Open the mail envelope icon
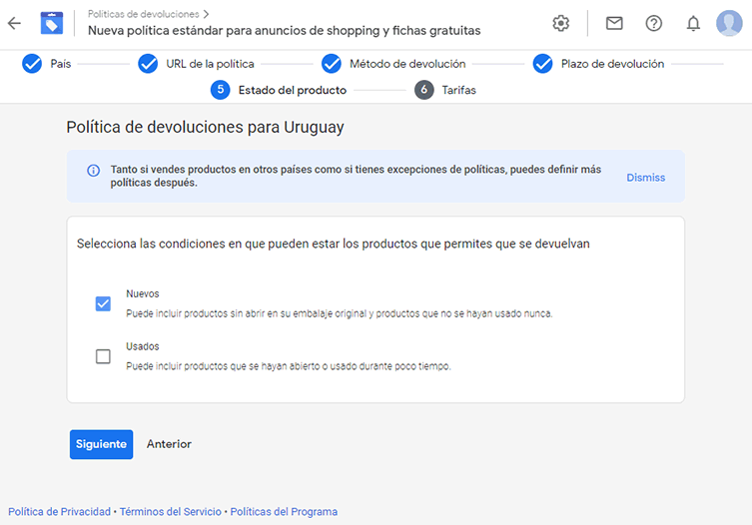This screenshot has height=525, width=752. pyautogui.click(x=614, y=23)
